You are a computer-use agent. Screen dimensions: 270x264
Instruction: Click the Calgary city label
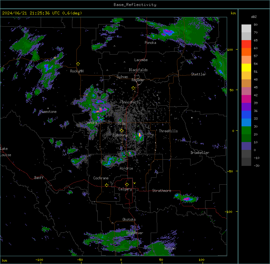click(125, 189)
